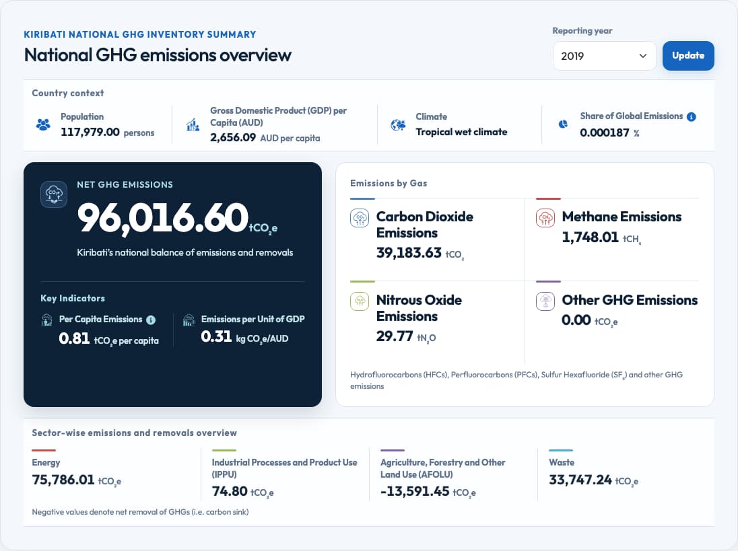
Task: Click the National GHG emissions overview title
Action: tap(158, 55)
